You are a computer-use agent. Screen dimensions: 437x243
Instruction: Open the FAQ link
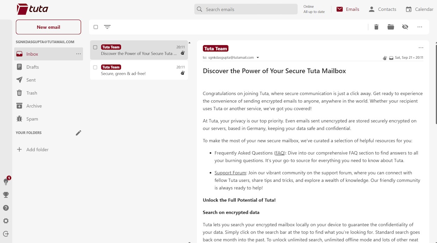[x=280, y=153]
